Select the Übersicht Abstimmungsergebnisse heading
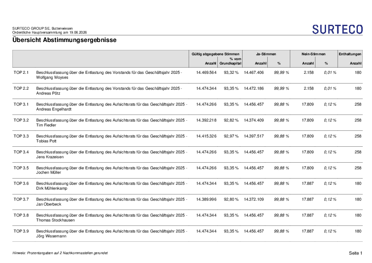372x263 pixels. 65,40
